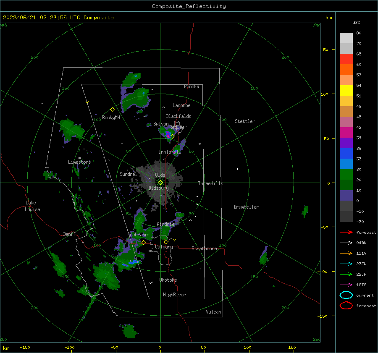Select the 10 dBZ slate-purple color swatch
The image size is (378, 353).
pyautogui.click(x=346, y=195)
